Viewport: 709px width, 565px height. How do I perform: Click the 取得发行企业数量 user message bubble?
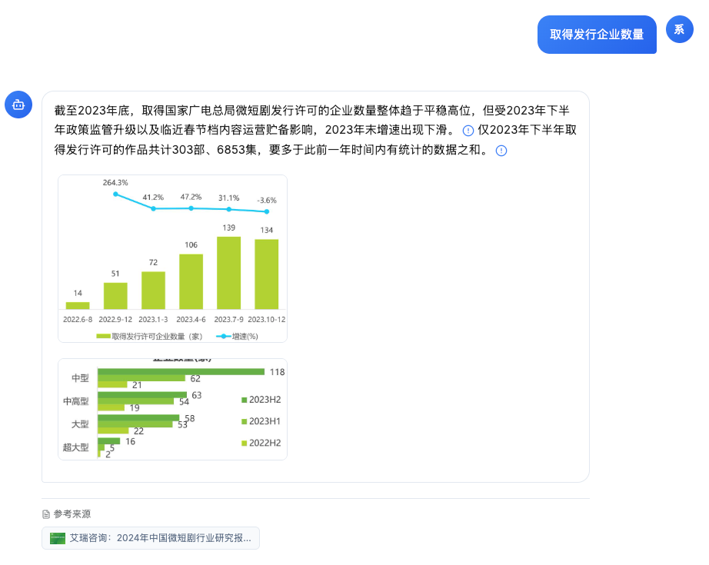[x=597, y=35]
